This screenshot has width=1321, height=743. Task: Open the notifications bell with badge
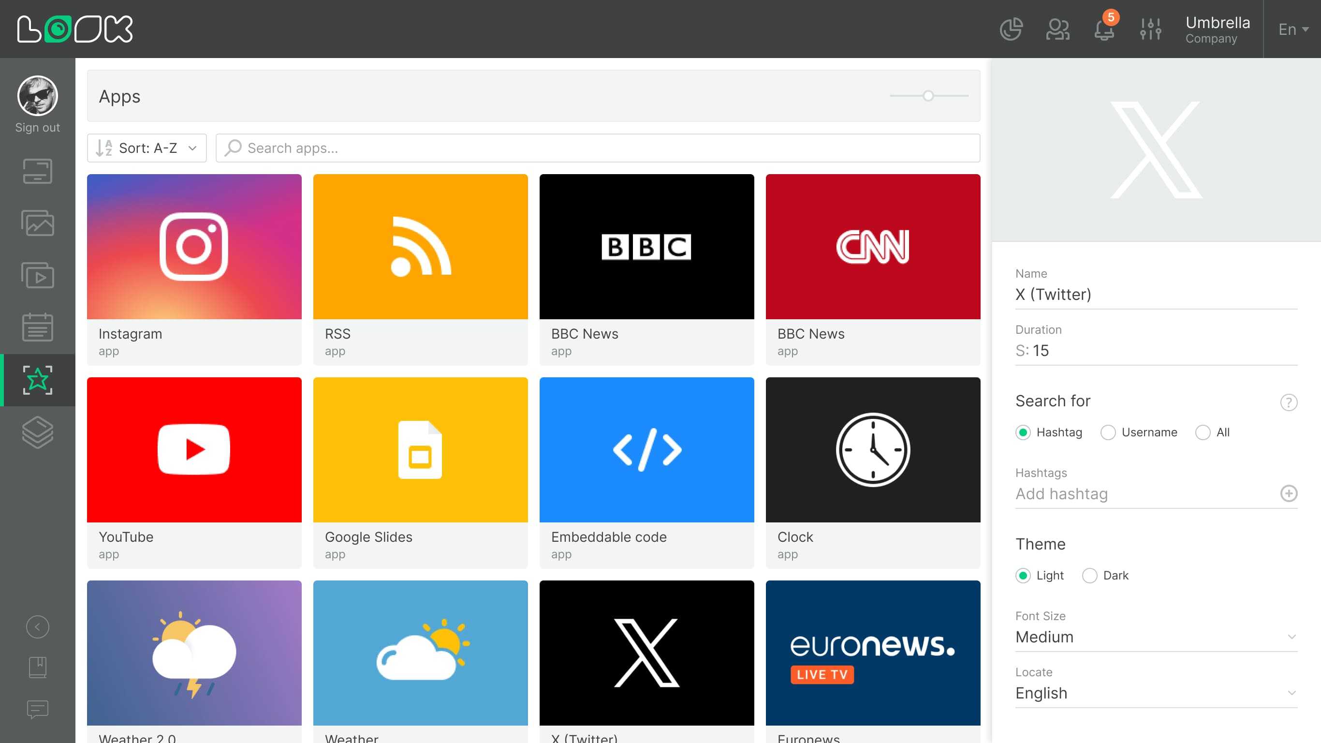(x=1104, y=29)
